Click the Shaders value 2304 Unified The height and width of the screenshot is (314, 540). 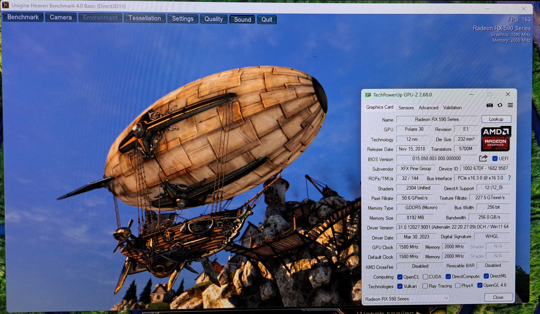[418, 188]
